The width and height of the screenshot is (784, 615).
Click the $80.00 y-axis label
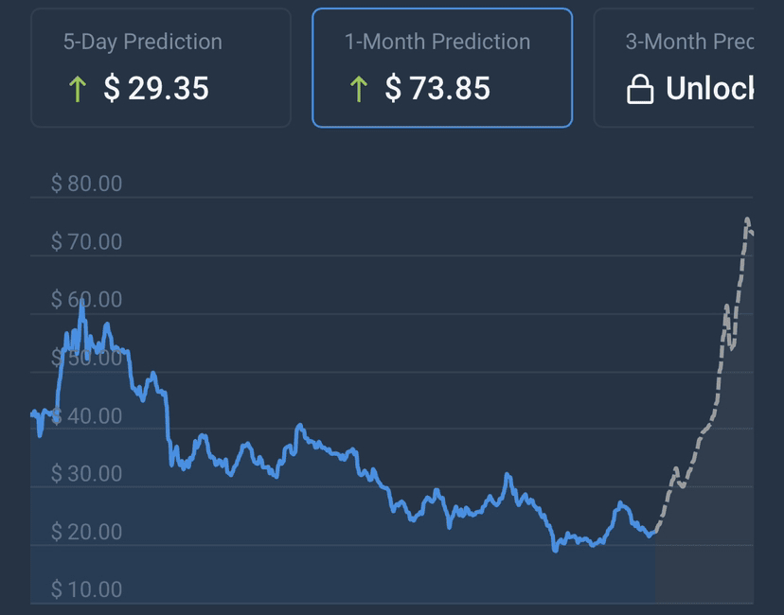(86, 184)
